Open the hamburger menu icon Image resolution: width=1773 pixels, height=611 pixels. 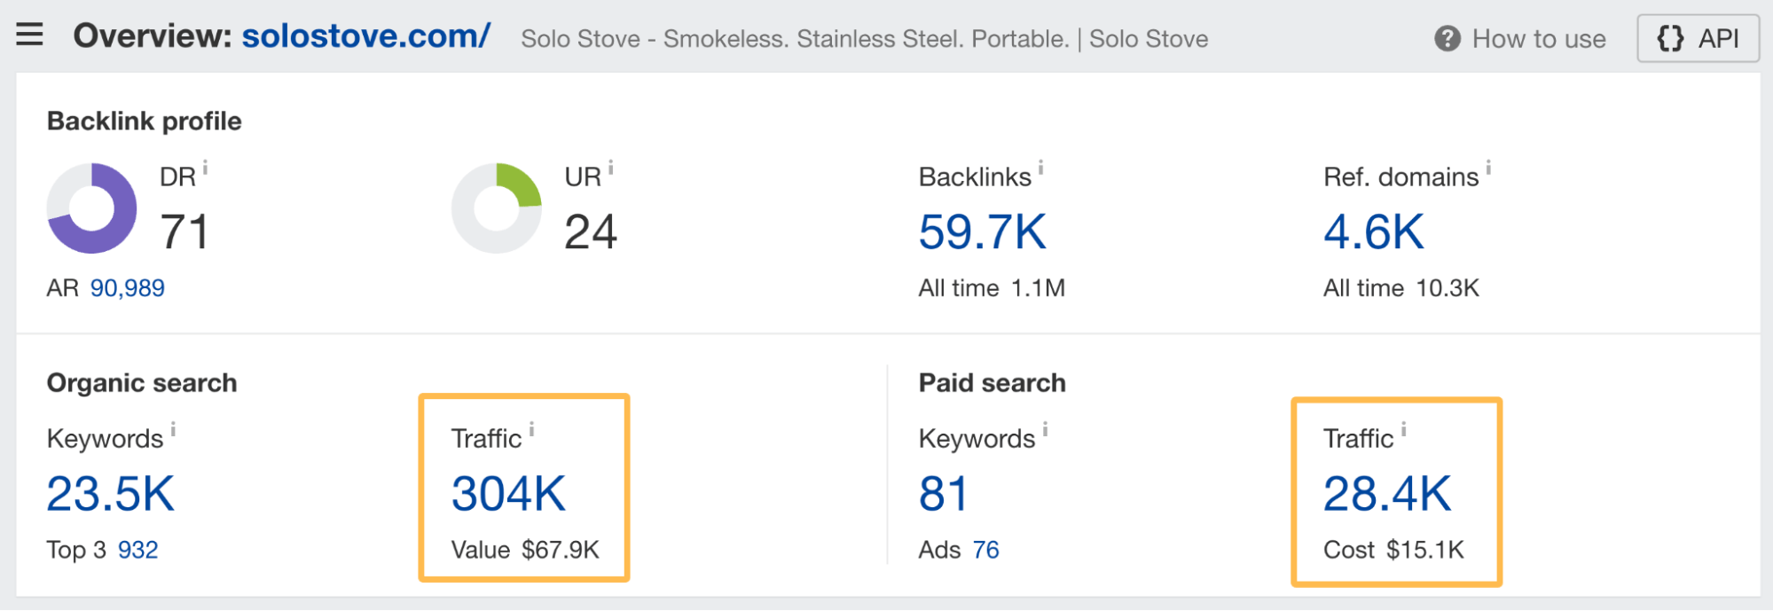[x=29, y=35]
